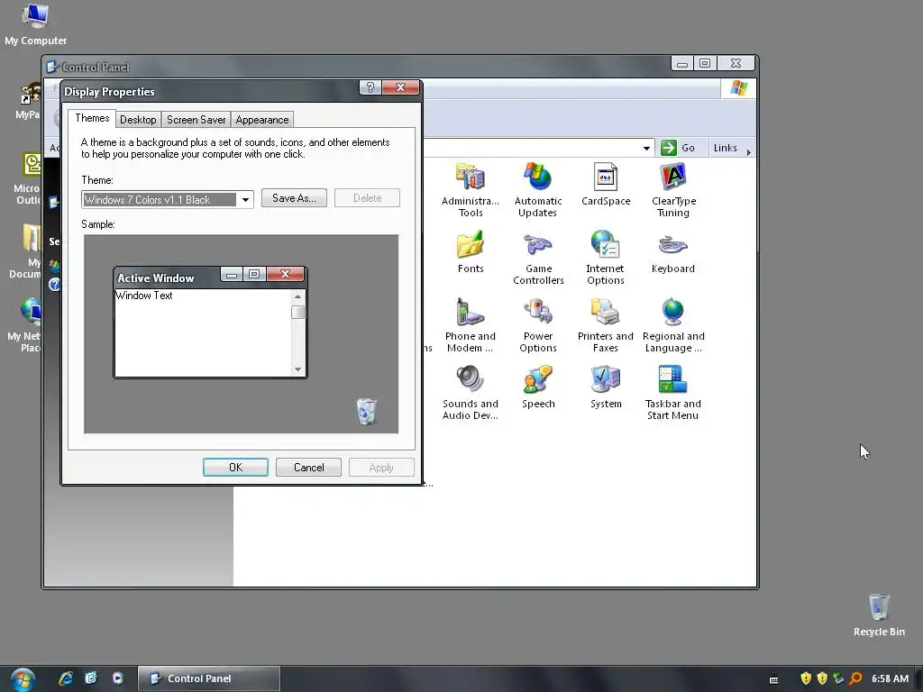923x692 pixels.
Task: Open the Theme dropdown list
Action: (245, 199)
